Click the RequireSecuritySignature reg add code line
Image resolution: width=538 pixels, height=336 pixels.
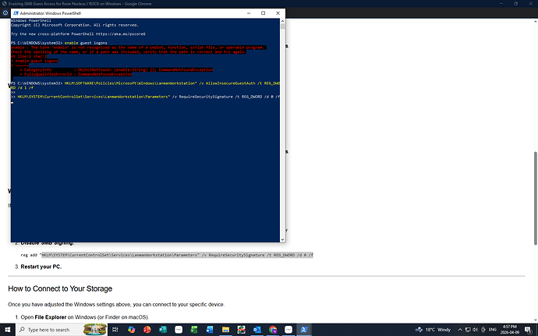click(x=167, y=255)
